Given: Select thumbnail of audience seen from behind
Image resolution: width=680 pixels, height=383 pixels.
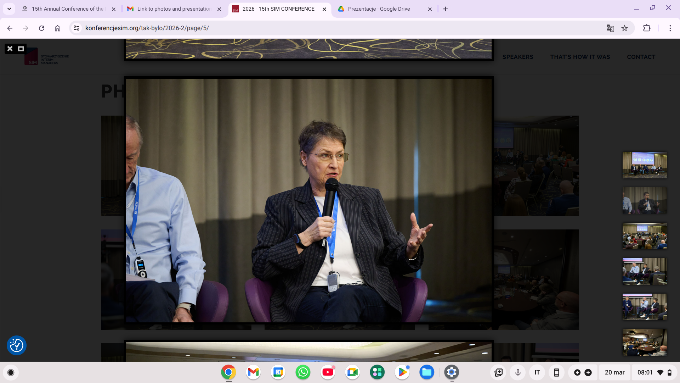Looking at the screenshot, I should click(x=645, y=236).
